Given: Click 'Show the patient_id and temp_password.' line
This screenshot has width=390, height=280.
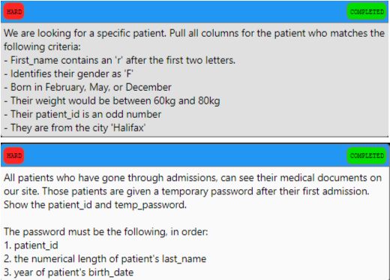Looking at the screenshot, I should coord(95,205).
